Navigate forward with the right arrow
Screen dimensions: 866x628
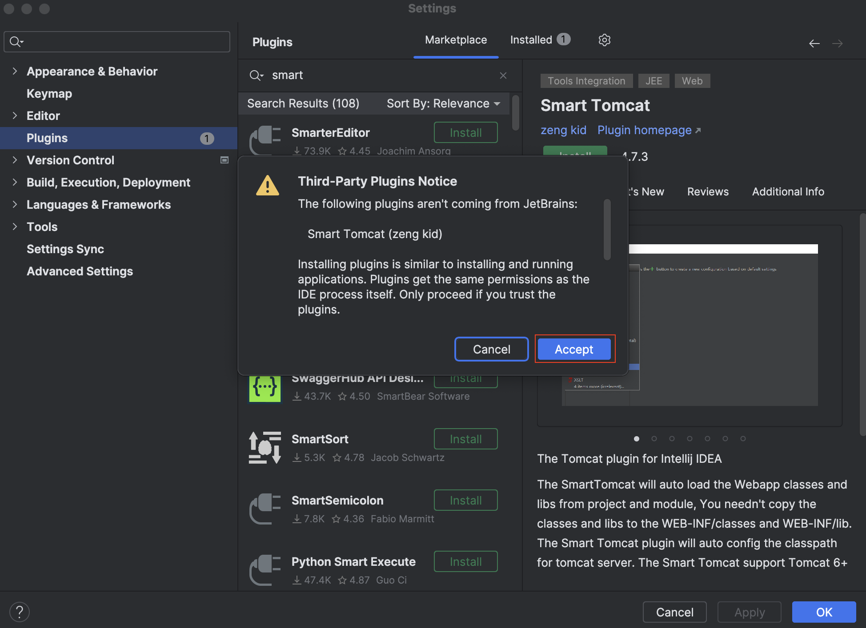[x=838, y=44]
